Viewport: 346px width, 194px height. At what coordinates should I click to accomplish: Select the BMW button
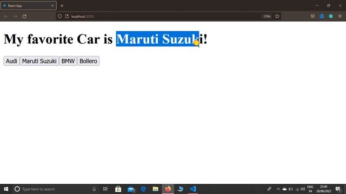68,61
